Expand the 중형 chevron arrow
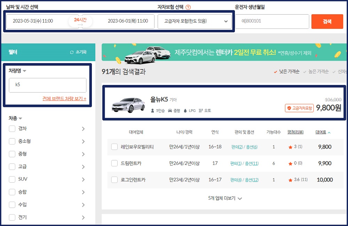The height and width of the screenshot is (226, 348). coord(83,154)
